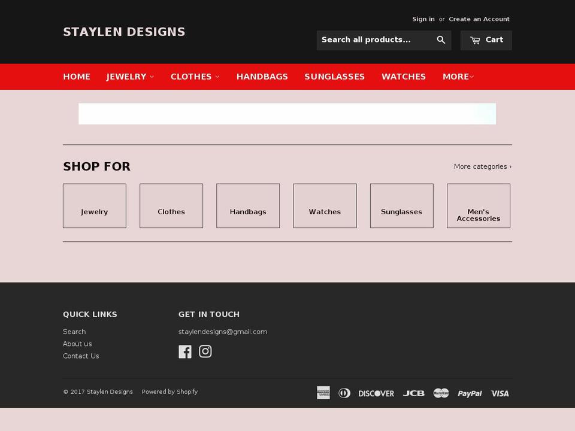Open the Instagram social icon
The width and height of the screenshot is (575, 431).
coord(205,351)
